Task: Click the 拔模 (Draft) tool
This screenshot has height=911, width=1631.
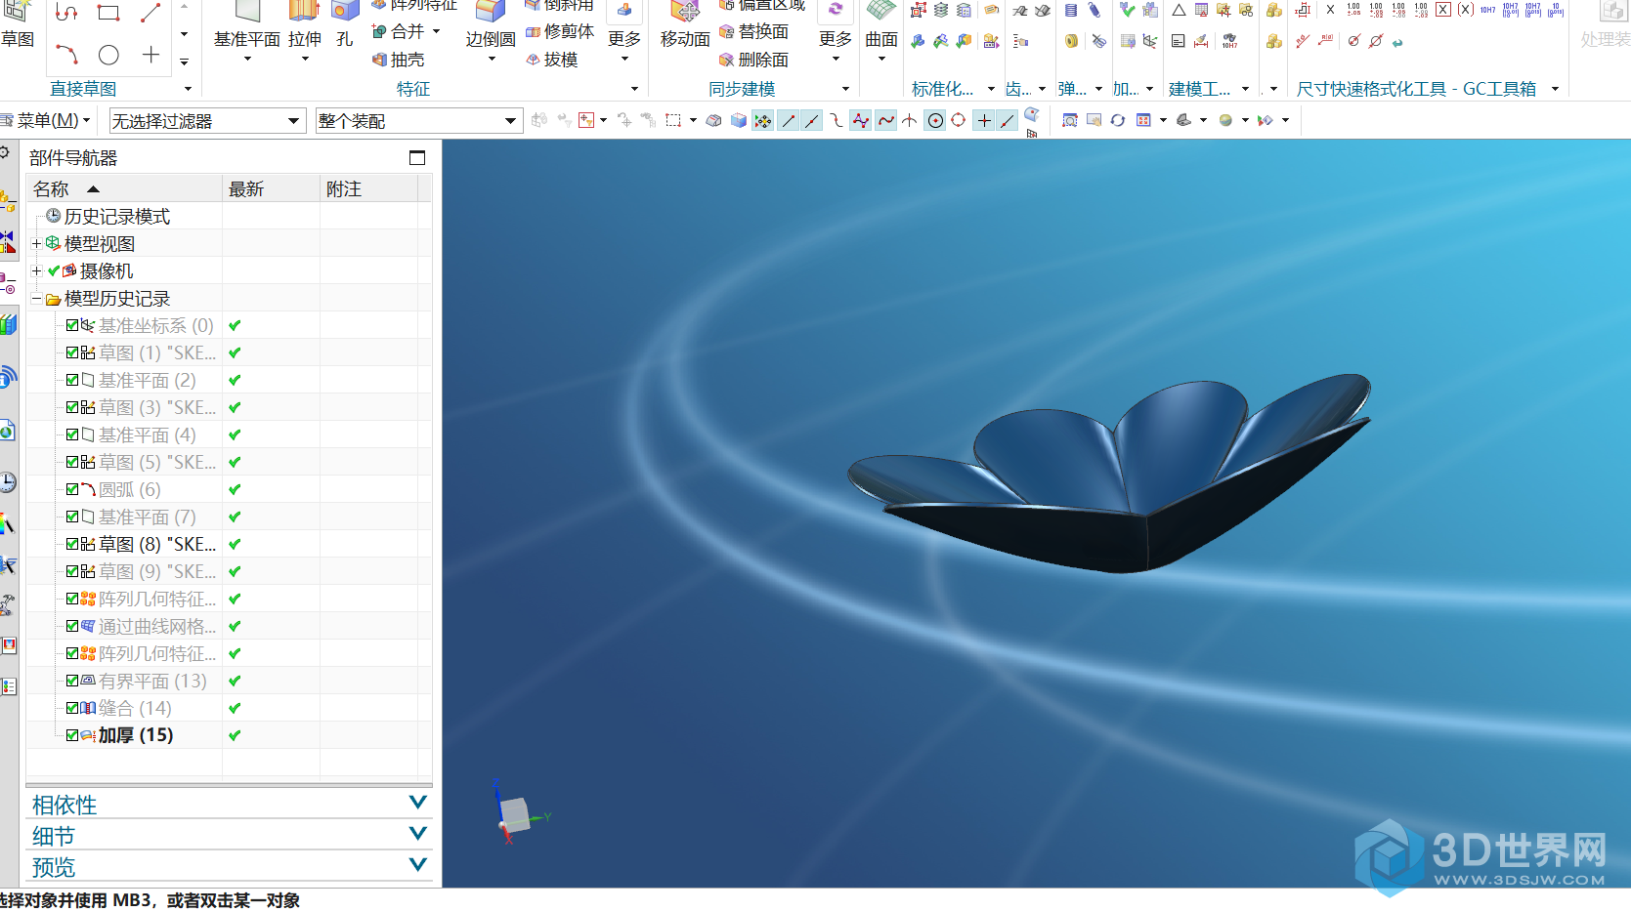Action: click(x=552, y=60)
